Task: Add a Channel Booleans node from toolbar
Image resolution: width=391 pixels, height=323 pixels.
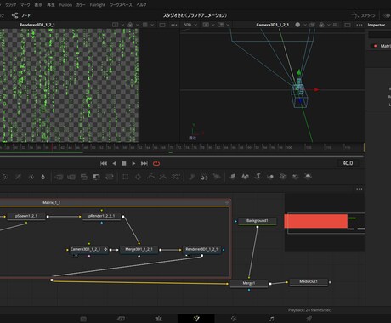Action: 71,177
